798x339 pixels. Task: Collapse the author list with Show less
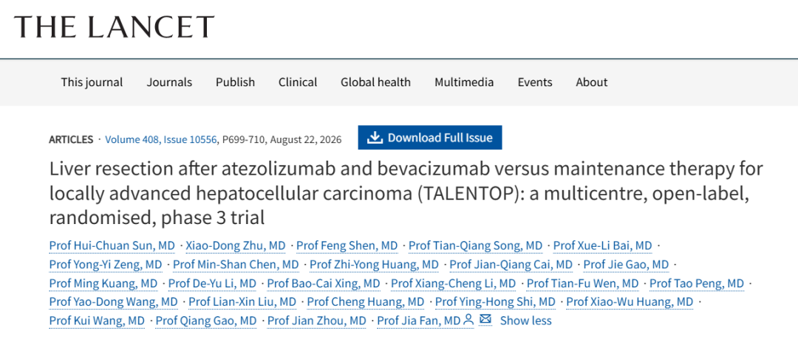526,321
